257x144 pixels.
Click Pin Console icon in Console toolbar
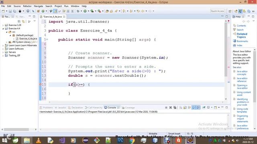pos(204,108)
